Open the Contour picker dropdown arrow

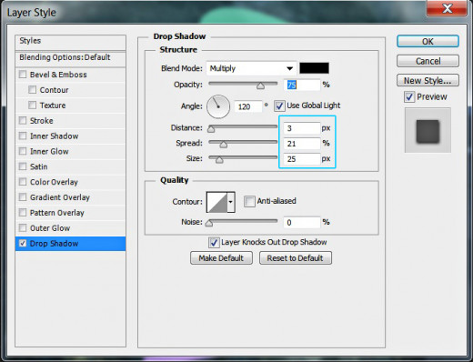click(231, 202)
